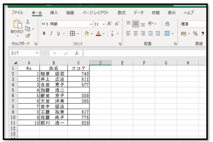Click the formula bar confirm checkmark
This screenshot has width=213, height=142.
point(66,53)
